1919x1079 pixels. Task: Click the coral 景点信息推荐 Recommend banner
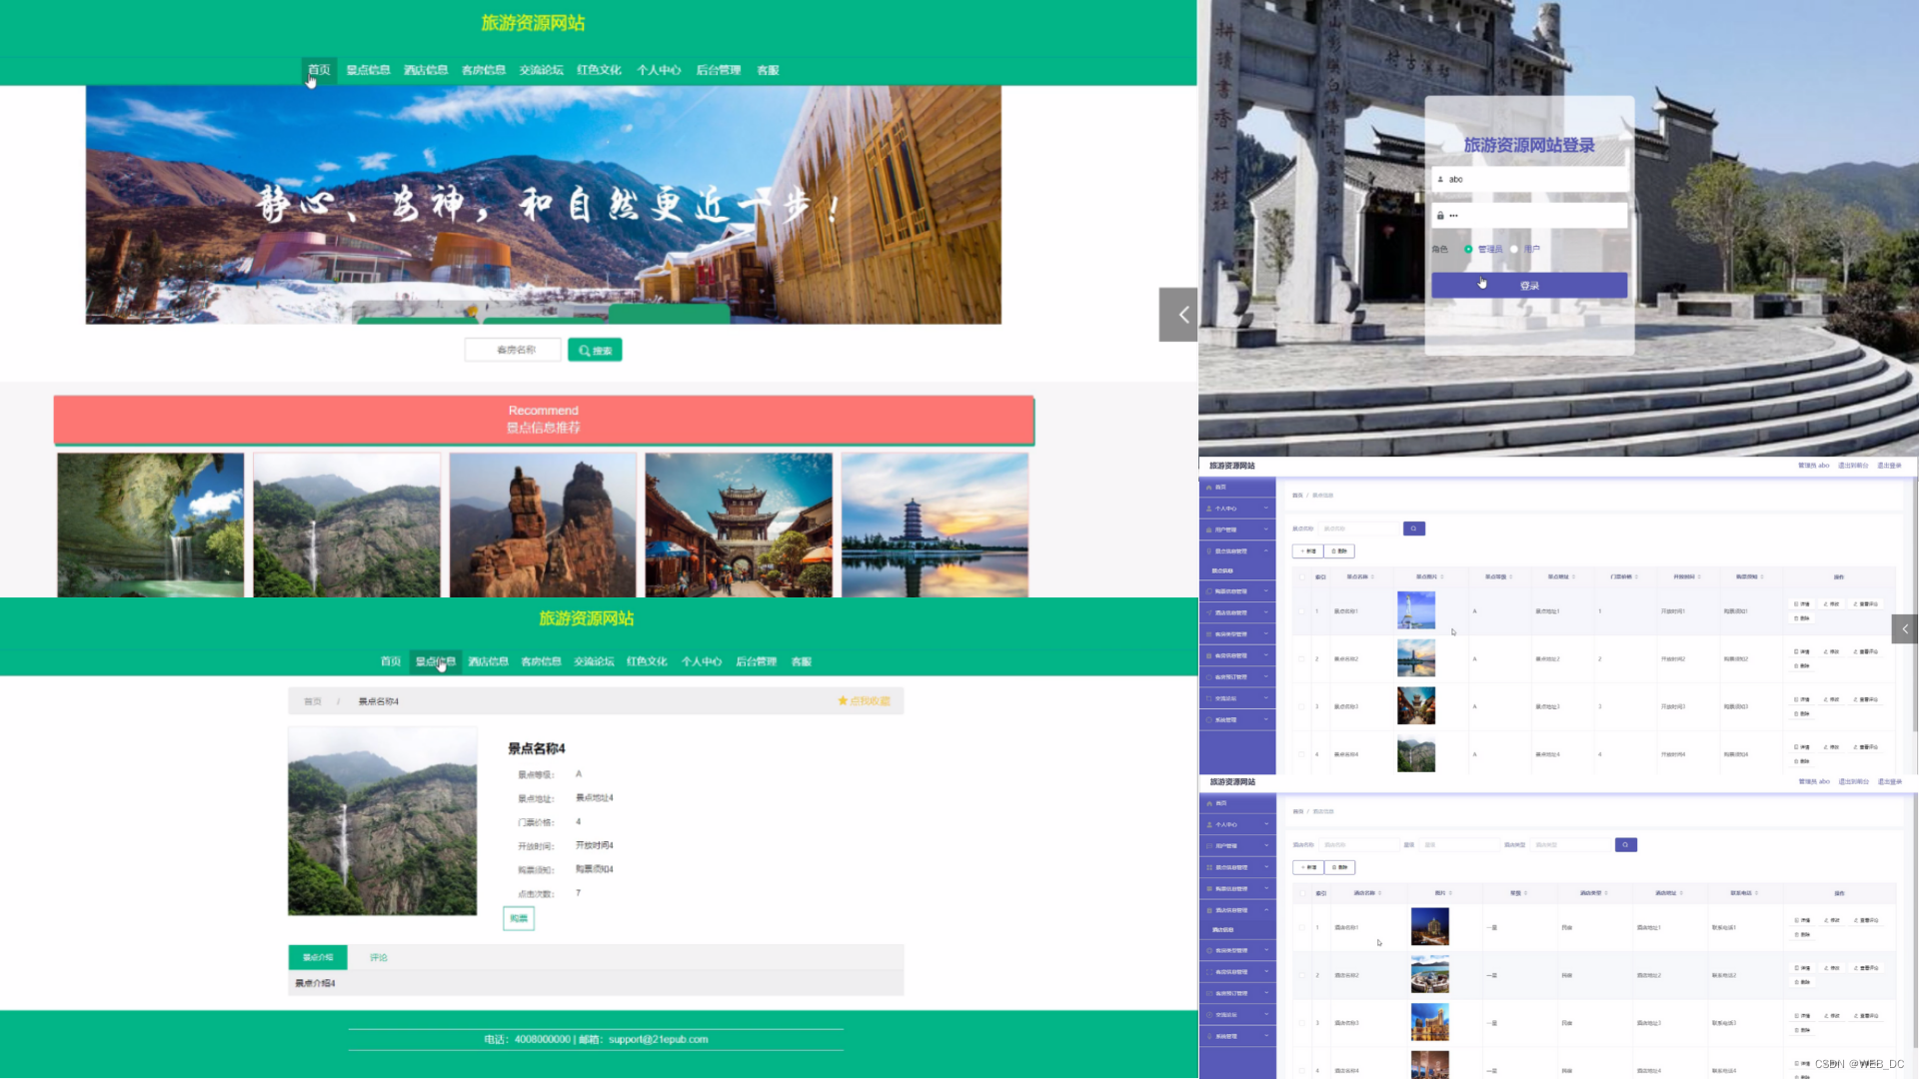pyautogui.click(x=543, y=420)
